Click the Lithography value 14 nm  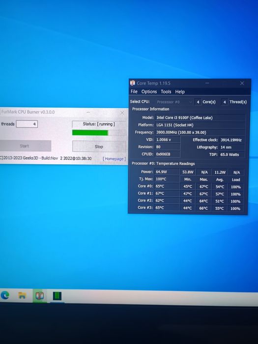(x=232, y=147)
